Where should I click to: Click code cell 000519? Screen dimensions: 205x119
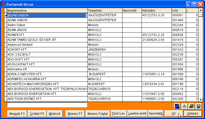[179, 30]
